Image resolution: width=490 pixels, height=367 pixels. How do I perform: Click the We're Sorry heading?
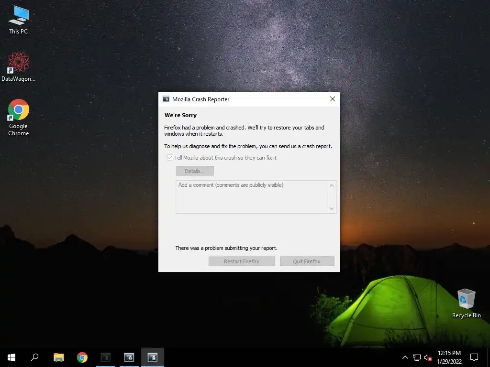pos(180,115)
